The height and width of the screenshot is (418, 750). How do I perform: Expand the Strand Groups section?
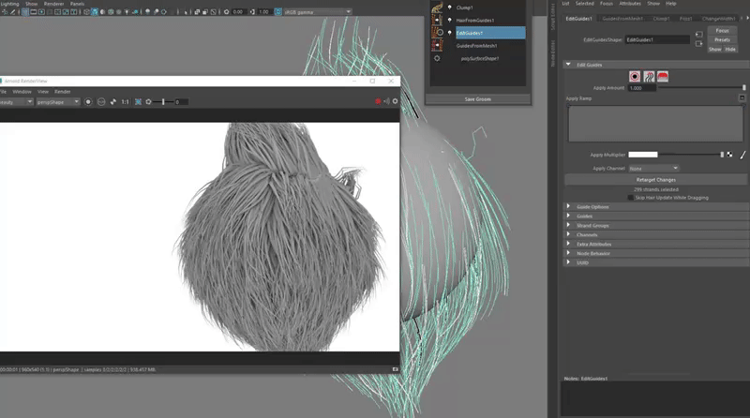coord(568,225)
